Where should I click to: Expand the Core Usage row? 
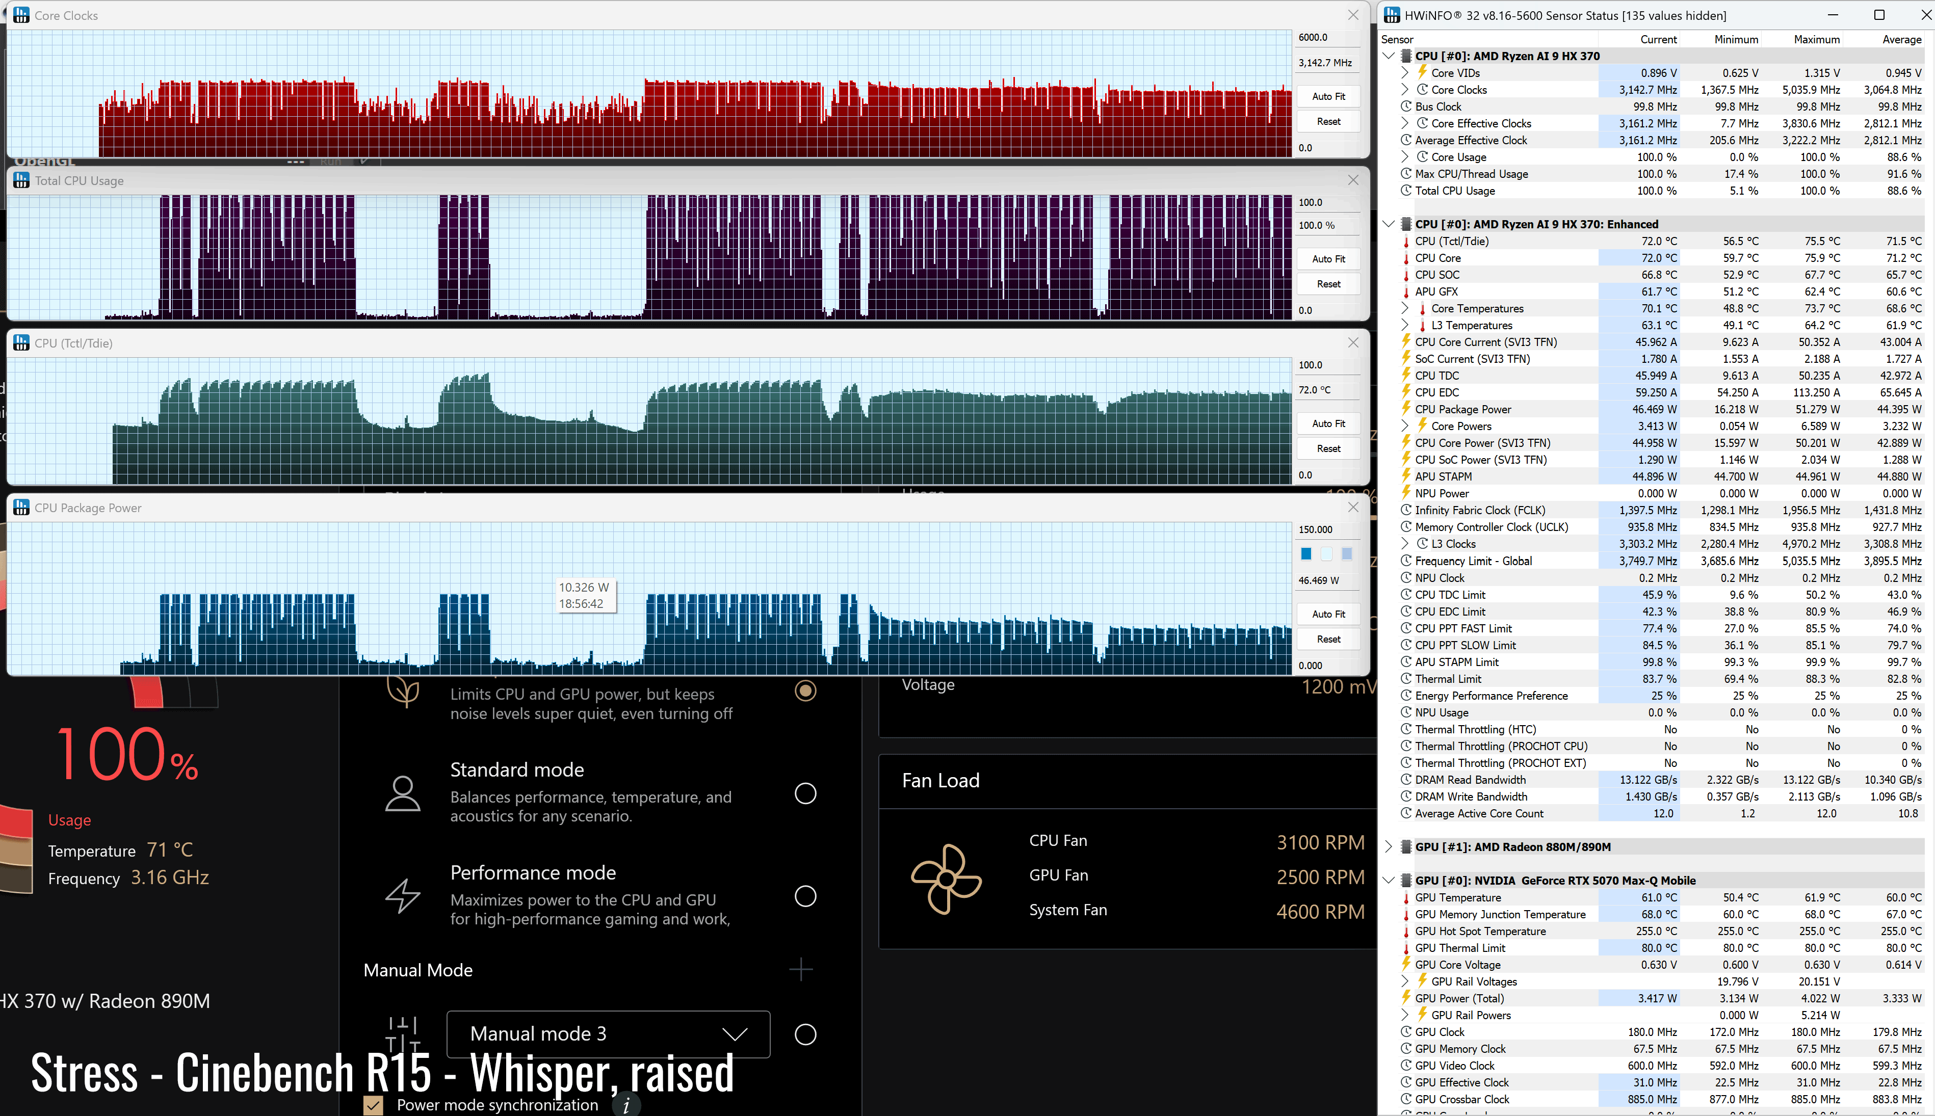pos(1404,157)
